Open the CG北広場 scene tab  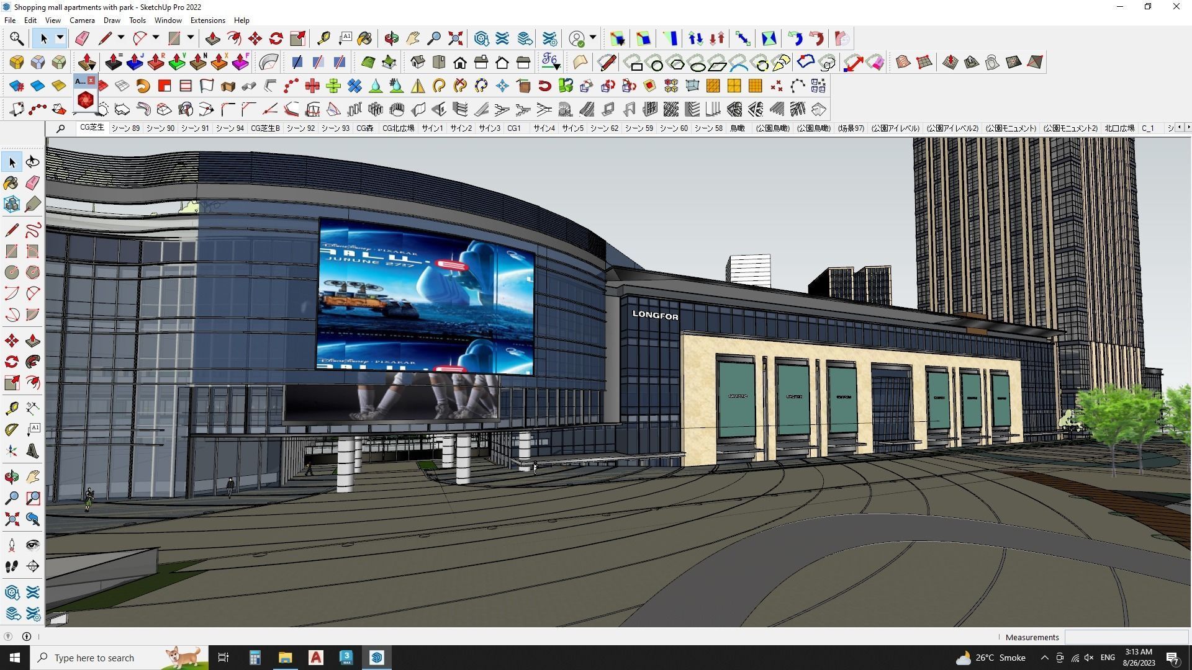398,128
